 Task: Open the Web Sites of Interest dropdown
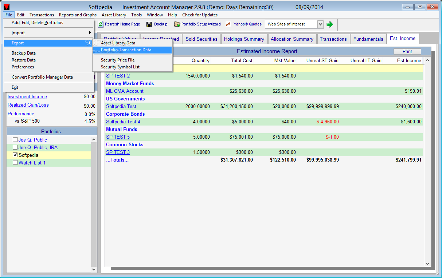point(320,24)
